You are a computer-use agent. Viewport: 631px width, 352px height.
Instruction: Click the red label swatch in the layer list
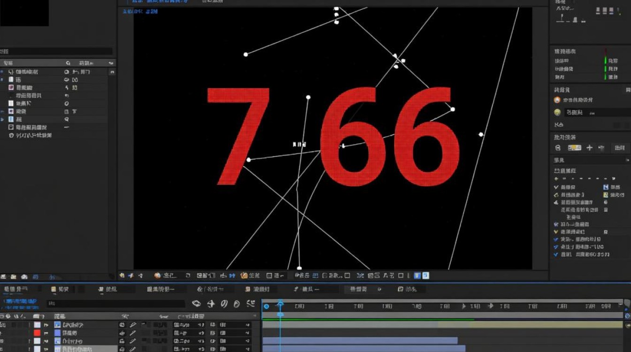click(37, 333)
